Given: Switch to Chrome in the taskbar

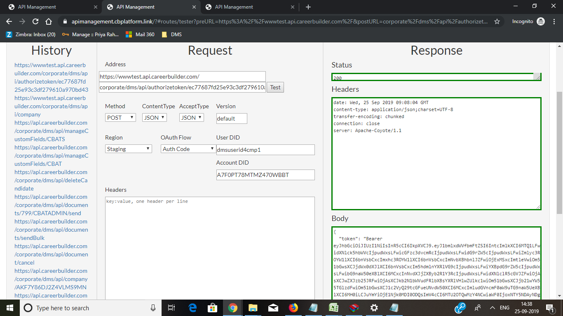Looking at the screenshot, I should click(x=233, y=308).
